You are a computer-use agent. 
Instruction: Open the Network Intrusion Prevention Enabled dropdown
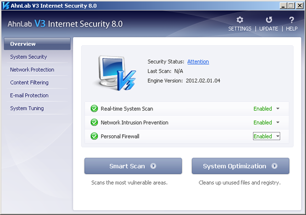[x=278, y=123]
